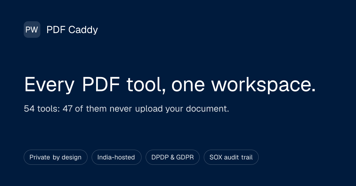Select the India-hosted pill
This screenshot has width=356, height=186.
click(117, 157)
